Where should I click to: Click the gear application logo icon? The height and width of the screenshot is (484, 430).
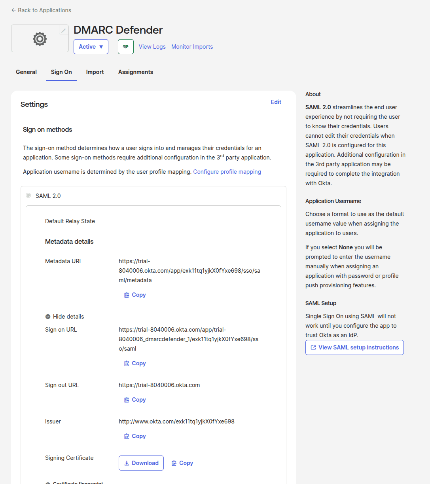click(40, 39)
